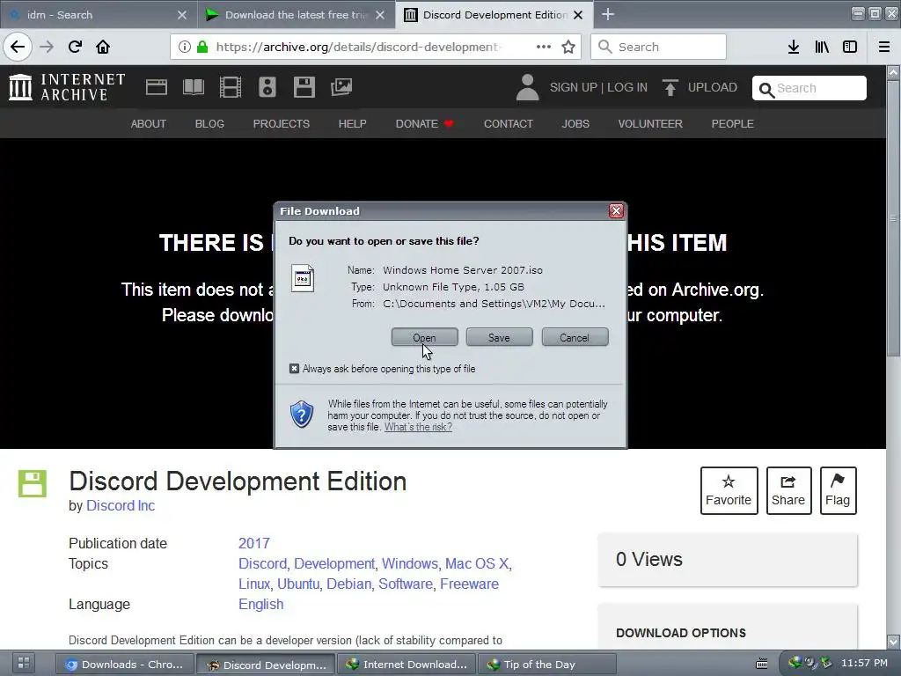Open the Ubuntu topic link
Viewport: 901px width, 676px height.
click(298, 584)
